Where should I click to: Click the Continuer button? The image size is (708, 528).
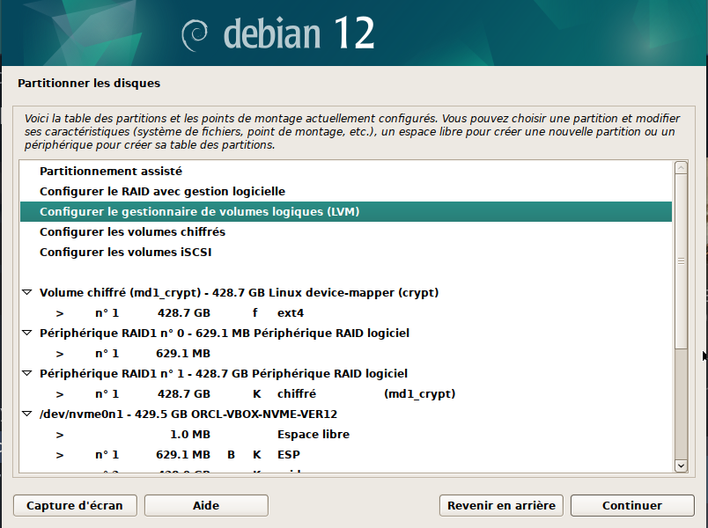pos(632,505)
